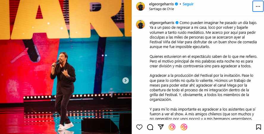Click the verified badge beside the caption username
Image resolution: width=264 pixels, height=134 pixels.
pos(177,23)
